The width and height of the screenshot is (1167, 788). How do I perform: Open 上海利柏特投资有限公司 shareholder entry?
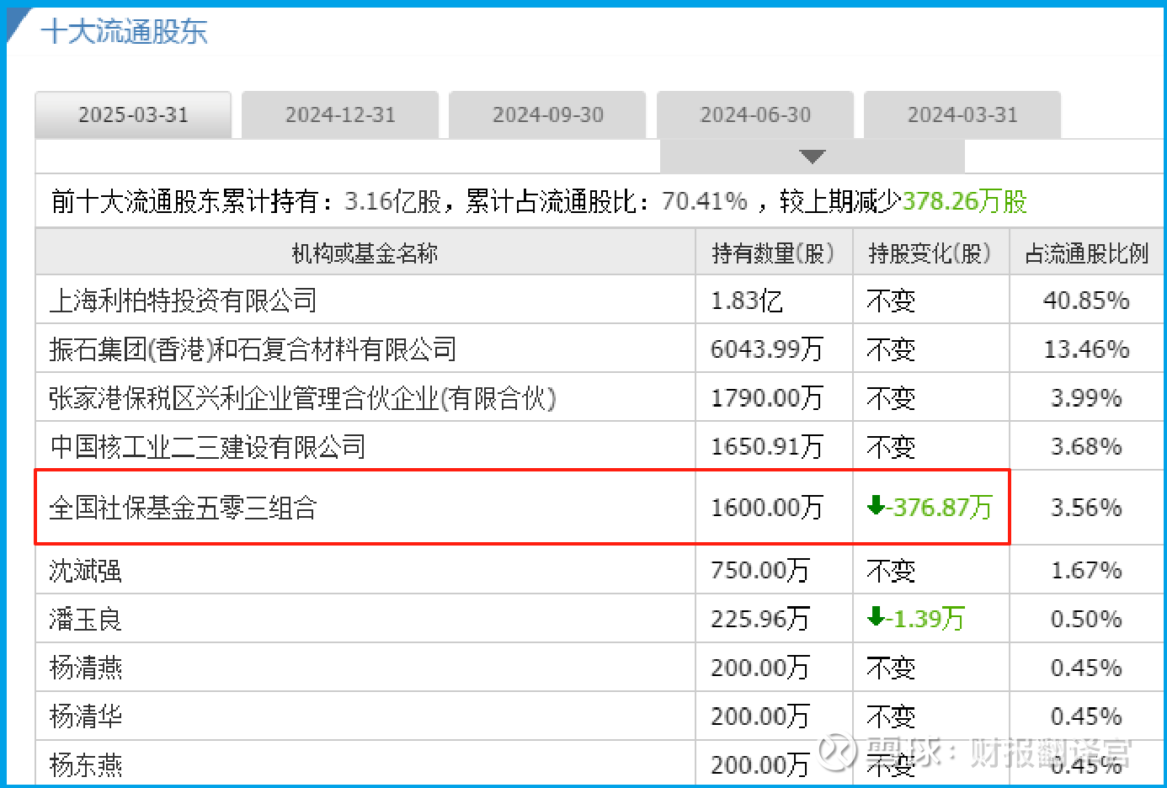pyautogui.click(x=183, y=301)
